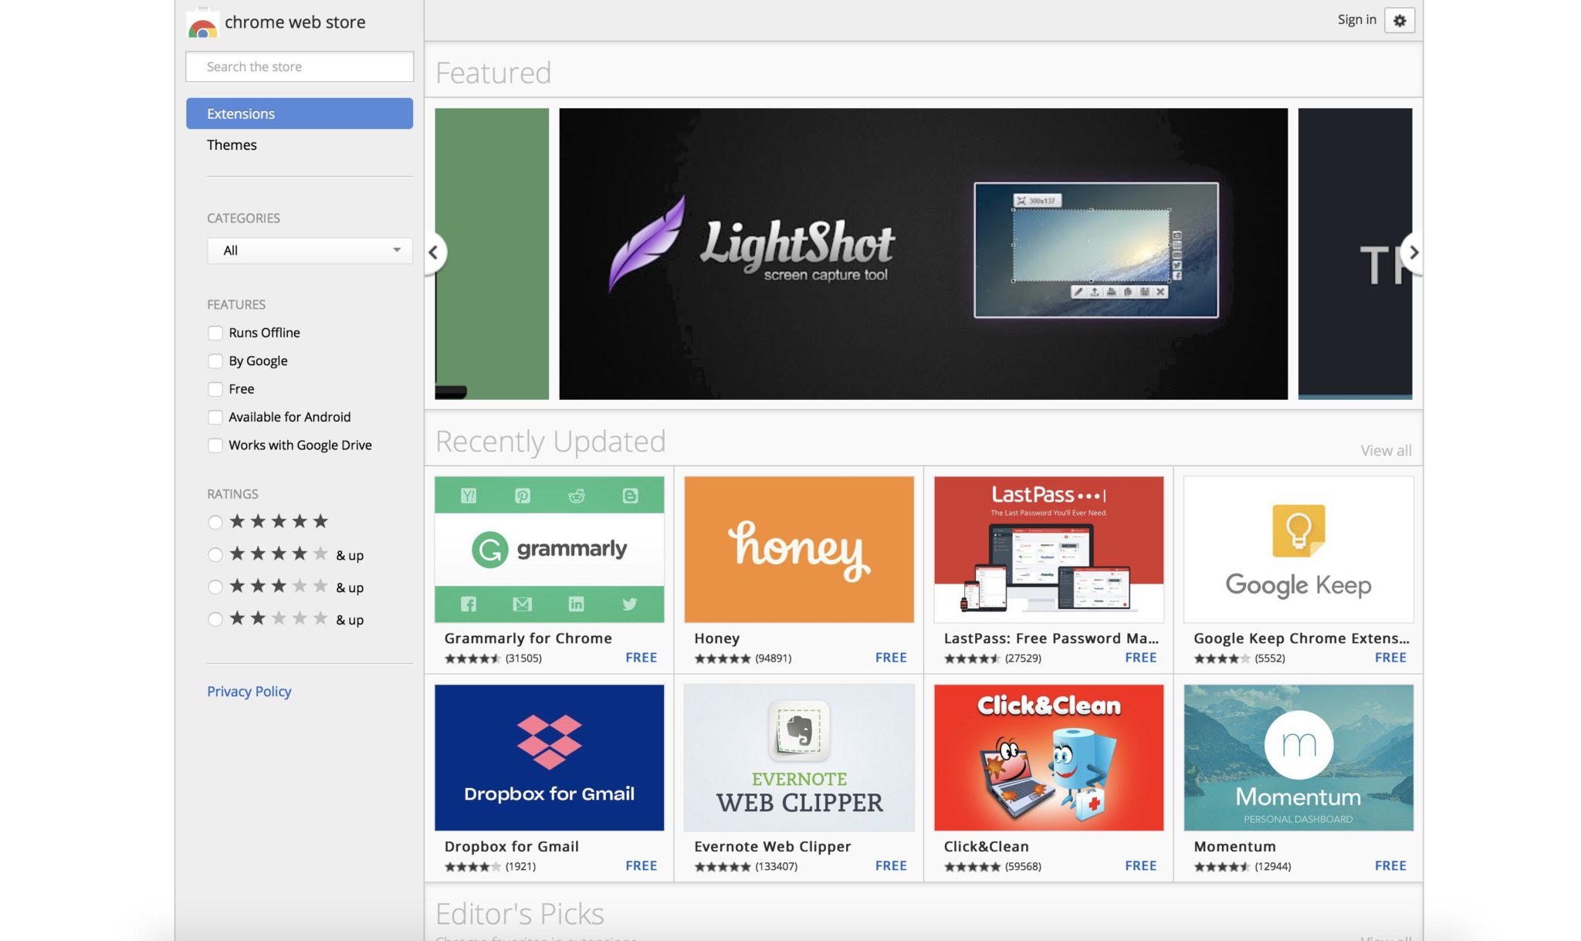Image resolution: width=1581 pixels, height=941 pixels.
Task: Click the Sign in link
Action: [1356, 20]
